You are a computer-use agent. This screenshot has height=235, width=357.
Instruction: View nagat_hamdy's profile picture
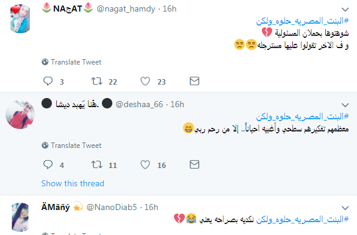point(20,19)
